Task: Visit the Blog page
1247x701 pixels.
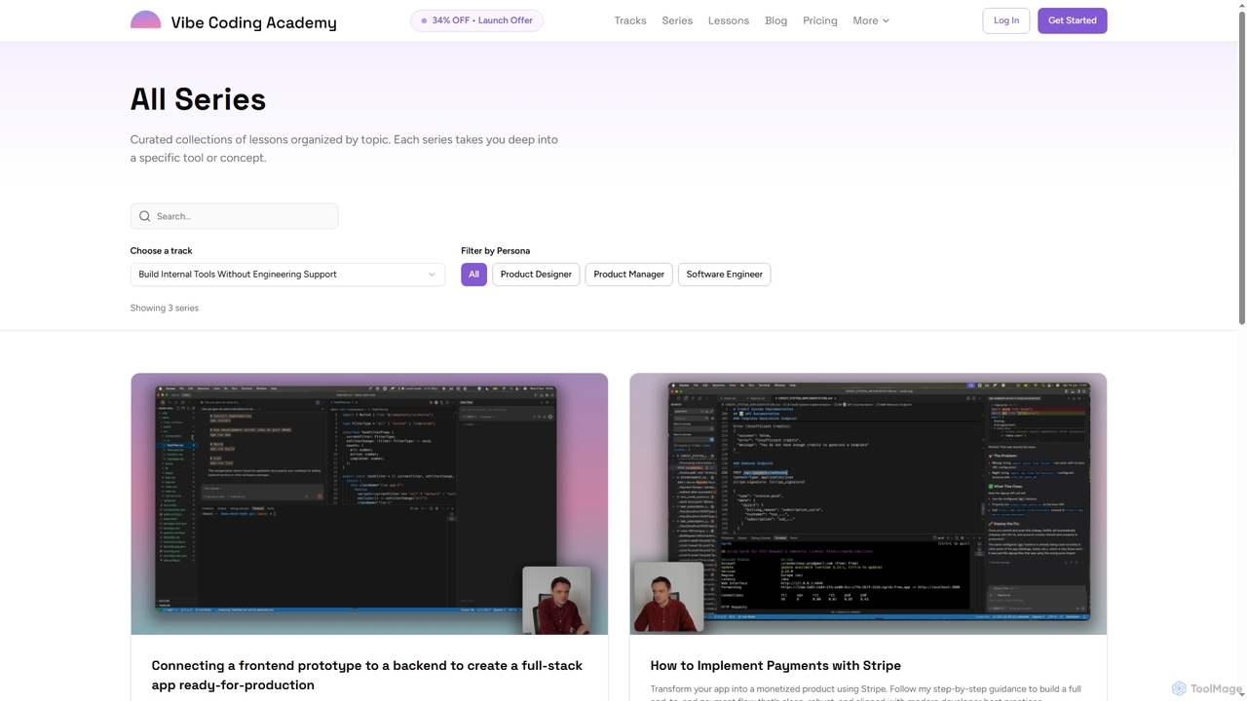Action: pyautogui.click(x=776, y=20)
